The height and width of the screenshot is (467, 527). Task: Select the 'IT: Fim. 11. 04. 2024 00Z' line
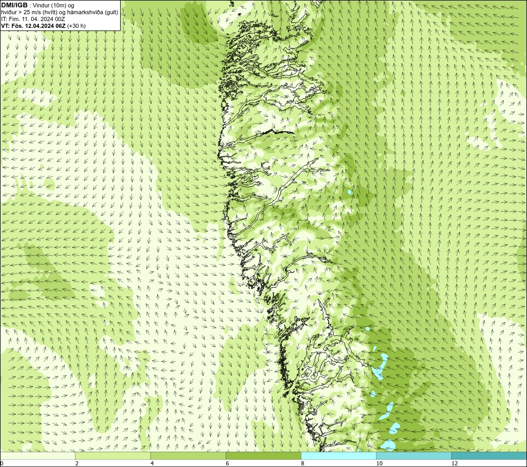click(33, 19)
